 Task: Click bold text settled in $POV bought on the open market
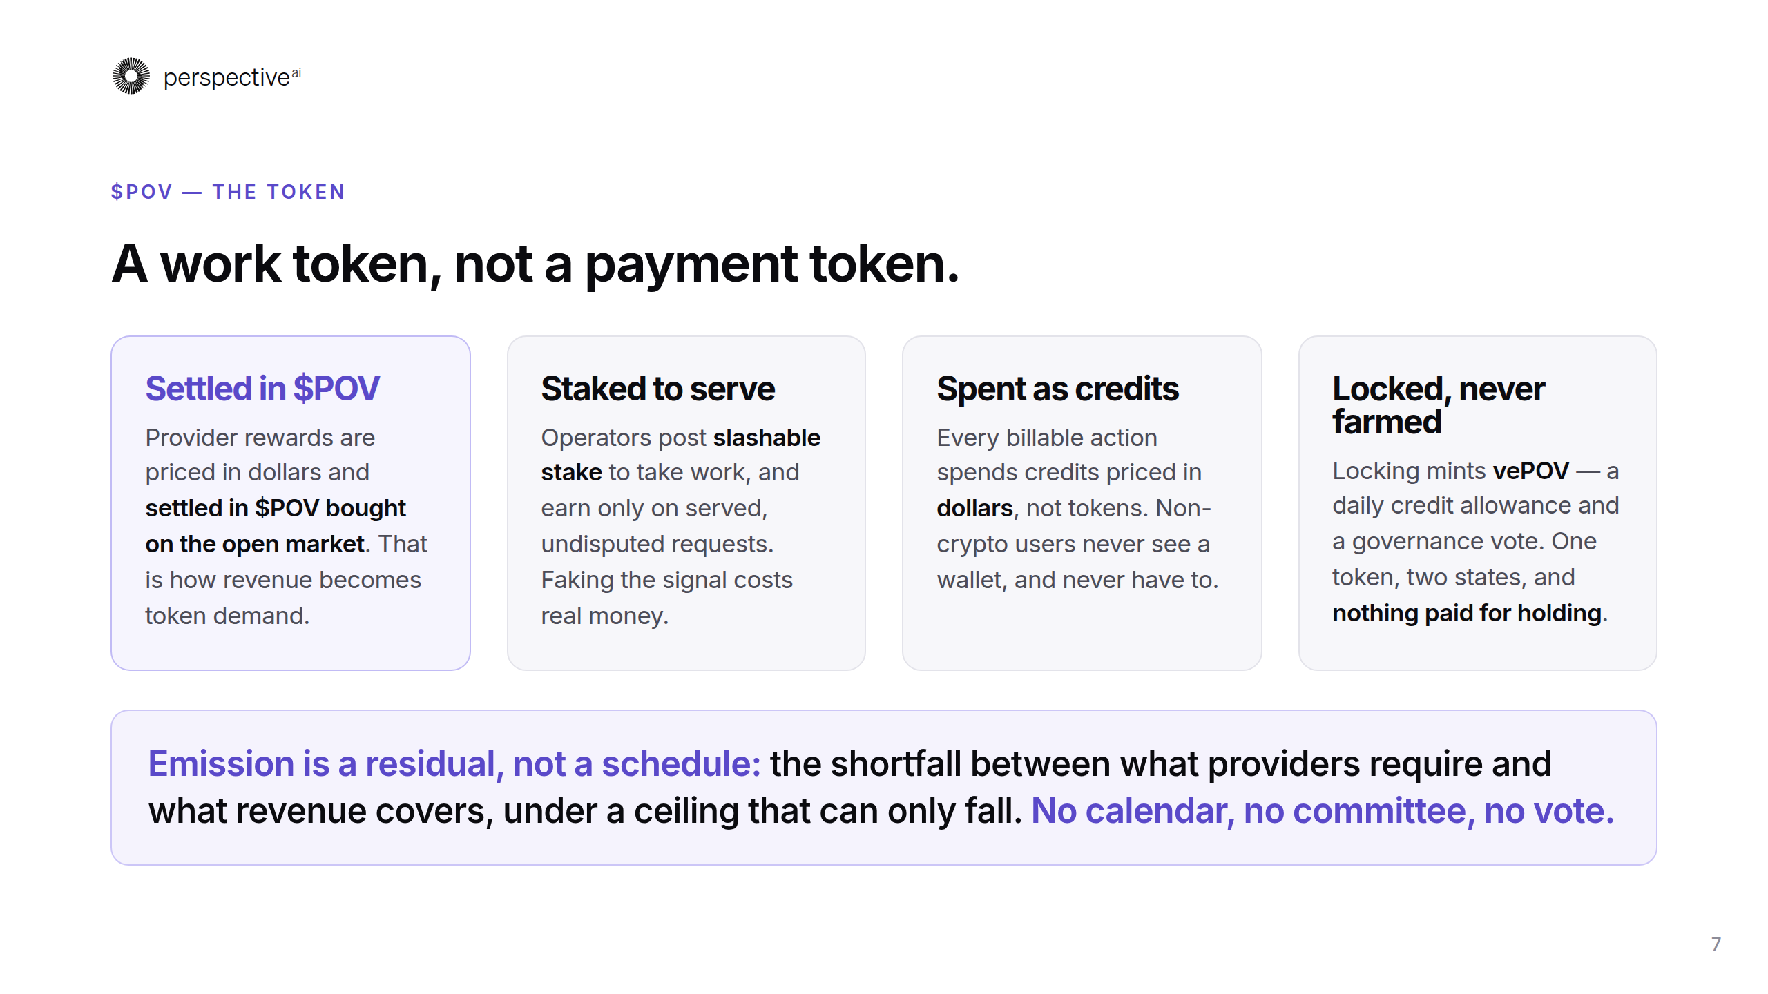coord(276,526)
